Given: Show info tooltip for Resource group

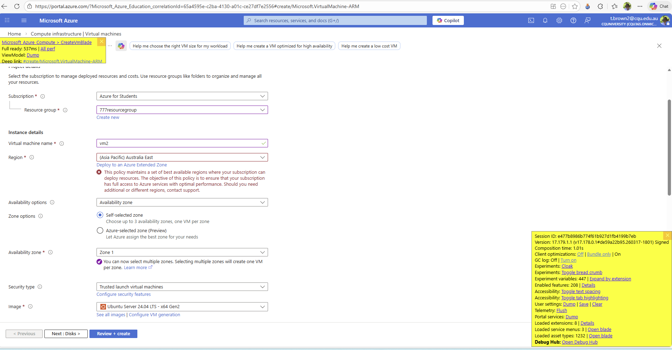Looking at the screenshot, I should (x=65, y=110).
